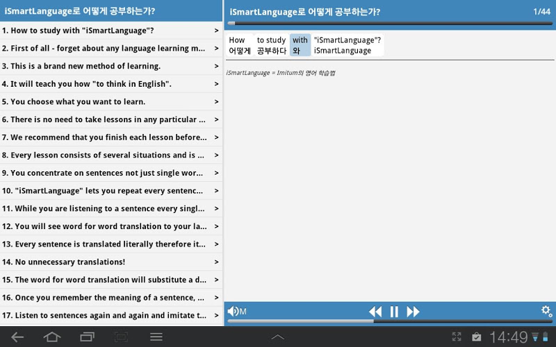
Task: Open the Android menu icon
Action: (156, 337)
